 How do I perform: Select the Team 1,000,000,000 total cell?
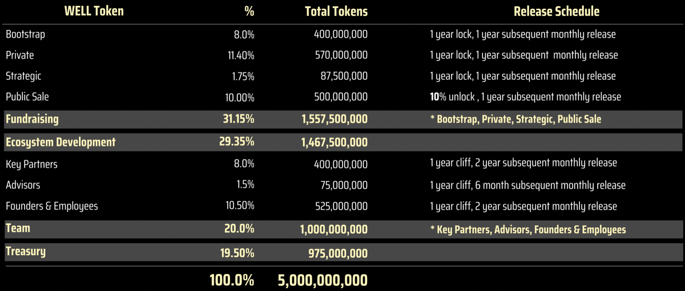coord(334,229)
